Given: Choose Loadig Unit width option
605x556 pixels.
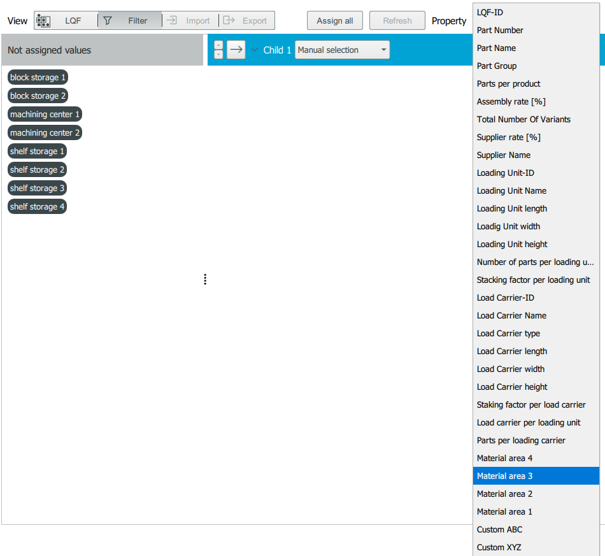Looking at the screenshot, I should point(536,226).
